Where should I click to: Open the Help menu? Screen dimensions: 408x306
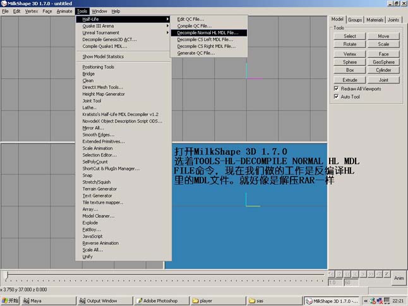pos(116,11)
